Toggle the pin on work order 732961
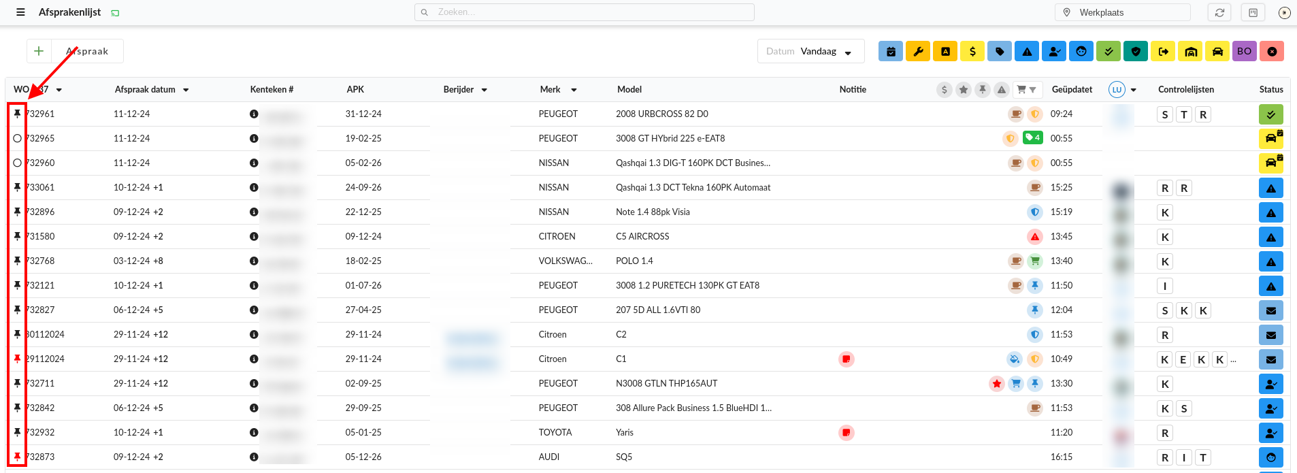Screen dimensions: 1297x473 [x=17, y=114]
